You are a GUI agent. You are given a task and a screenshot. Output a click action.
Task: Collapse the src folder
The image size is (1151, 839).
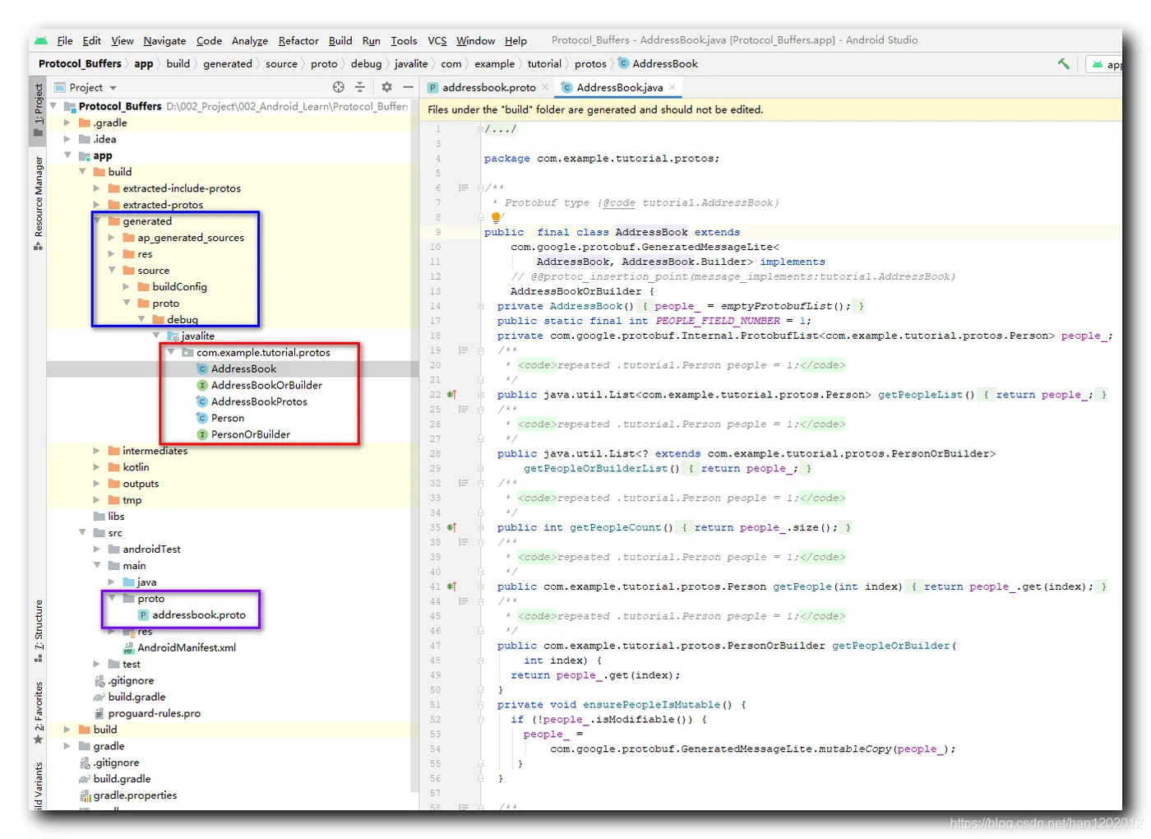tap(82, 533)
